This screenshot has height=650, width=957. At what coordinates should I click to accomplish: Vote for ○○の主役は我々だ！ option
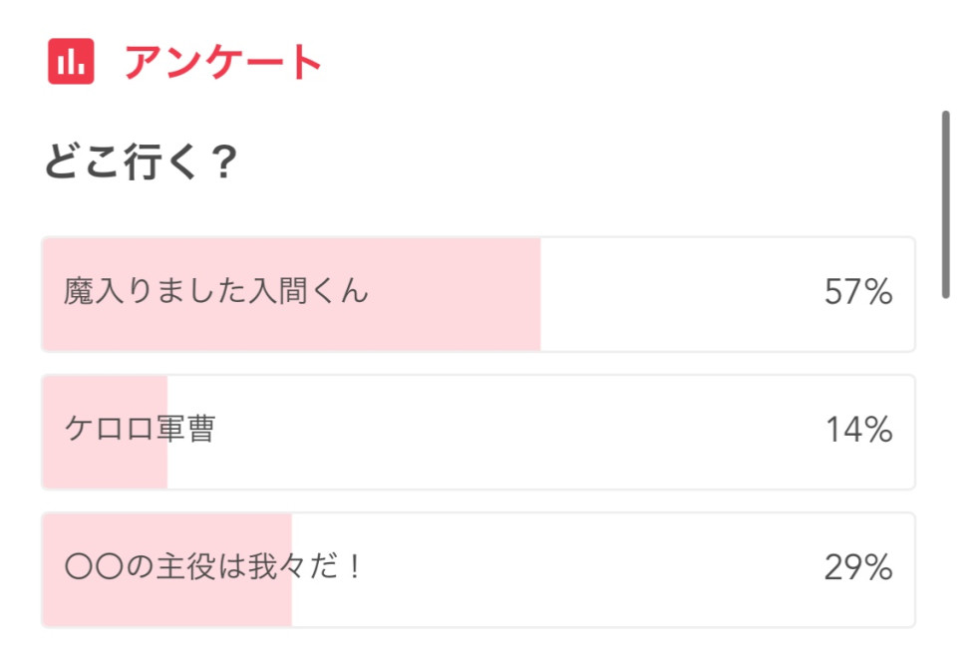tap(478, 569)
